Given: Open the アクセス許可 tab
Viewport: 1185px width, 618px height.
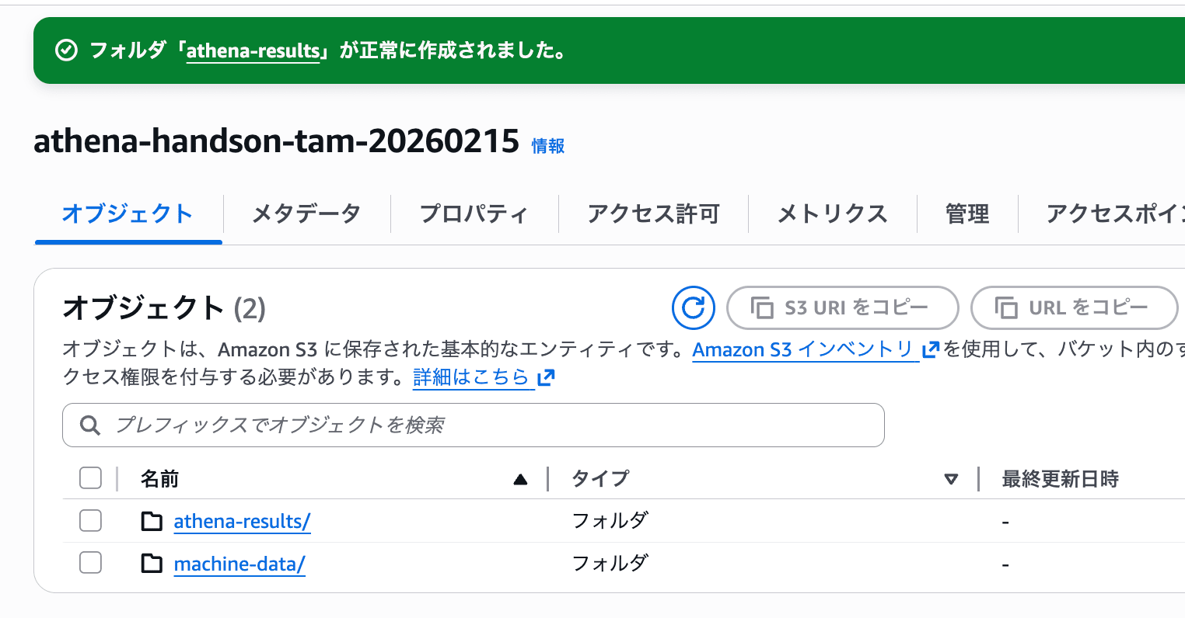Looking at the screenshot, I should point(653,214).
